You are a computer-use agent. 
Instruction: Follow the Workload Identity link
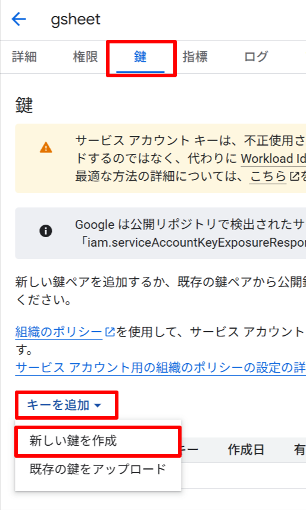pyautogui.click(x=273, y=159)
